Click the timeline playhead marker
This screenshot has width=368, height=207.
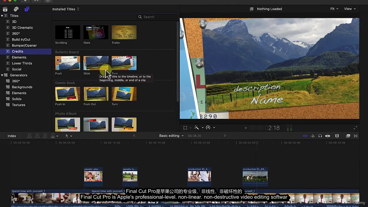(x=257, y=143)
